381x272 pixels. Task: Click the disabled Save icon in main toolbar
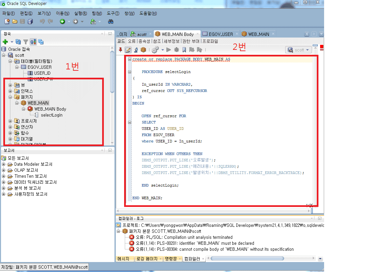click(x=22, y=22)
